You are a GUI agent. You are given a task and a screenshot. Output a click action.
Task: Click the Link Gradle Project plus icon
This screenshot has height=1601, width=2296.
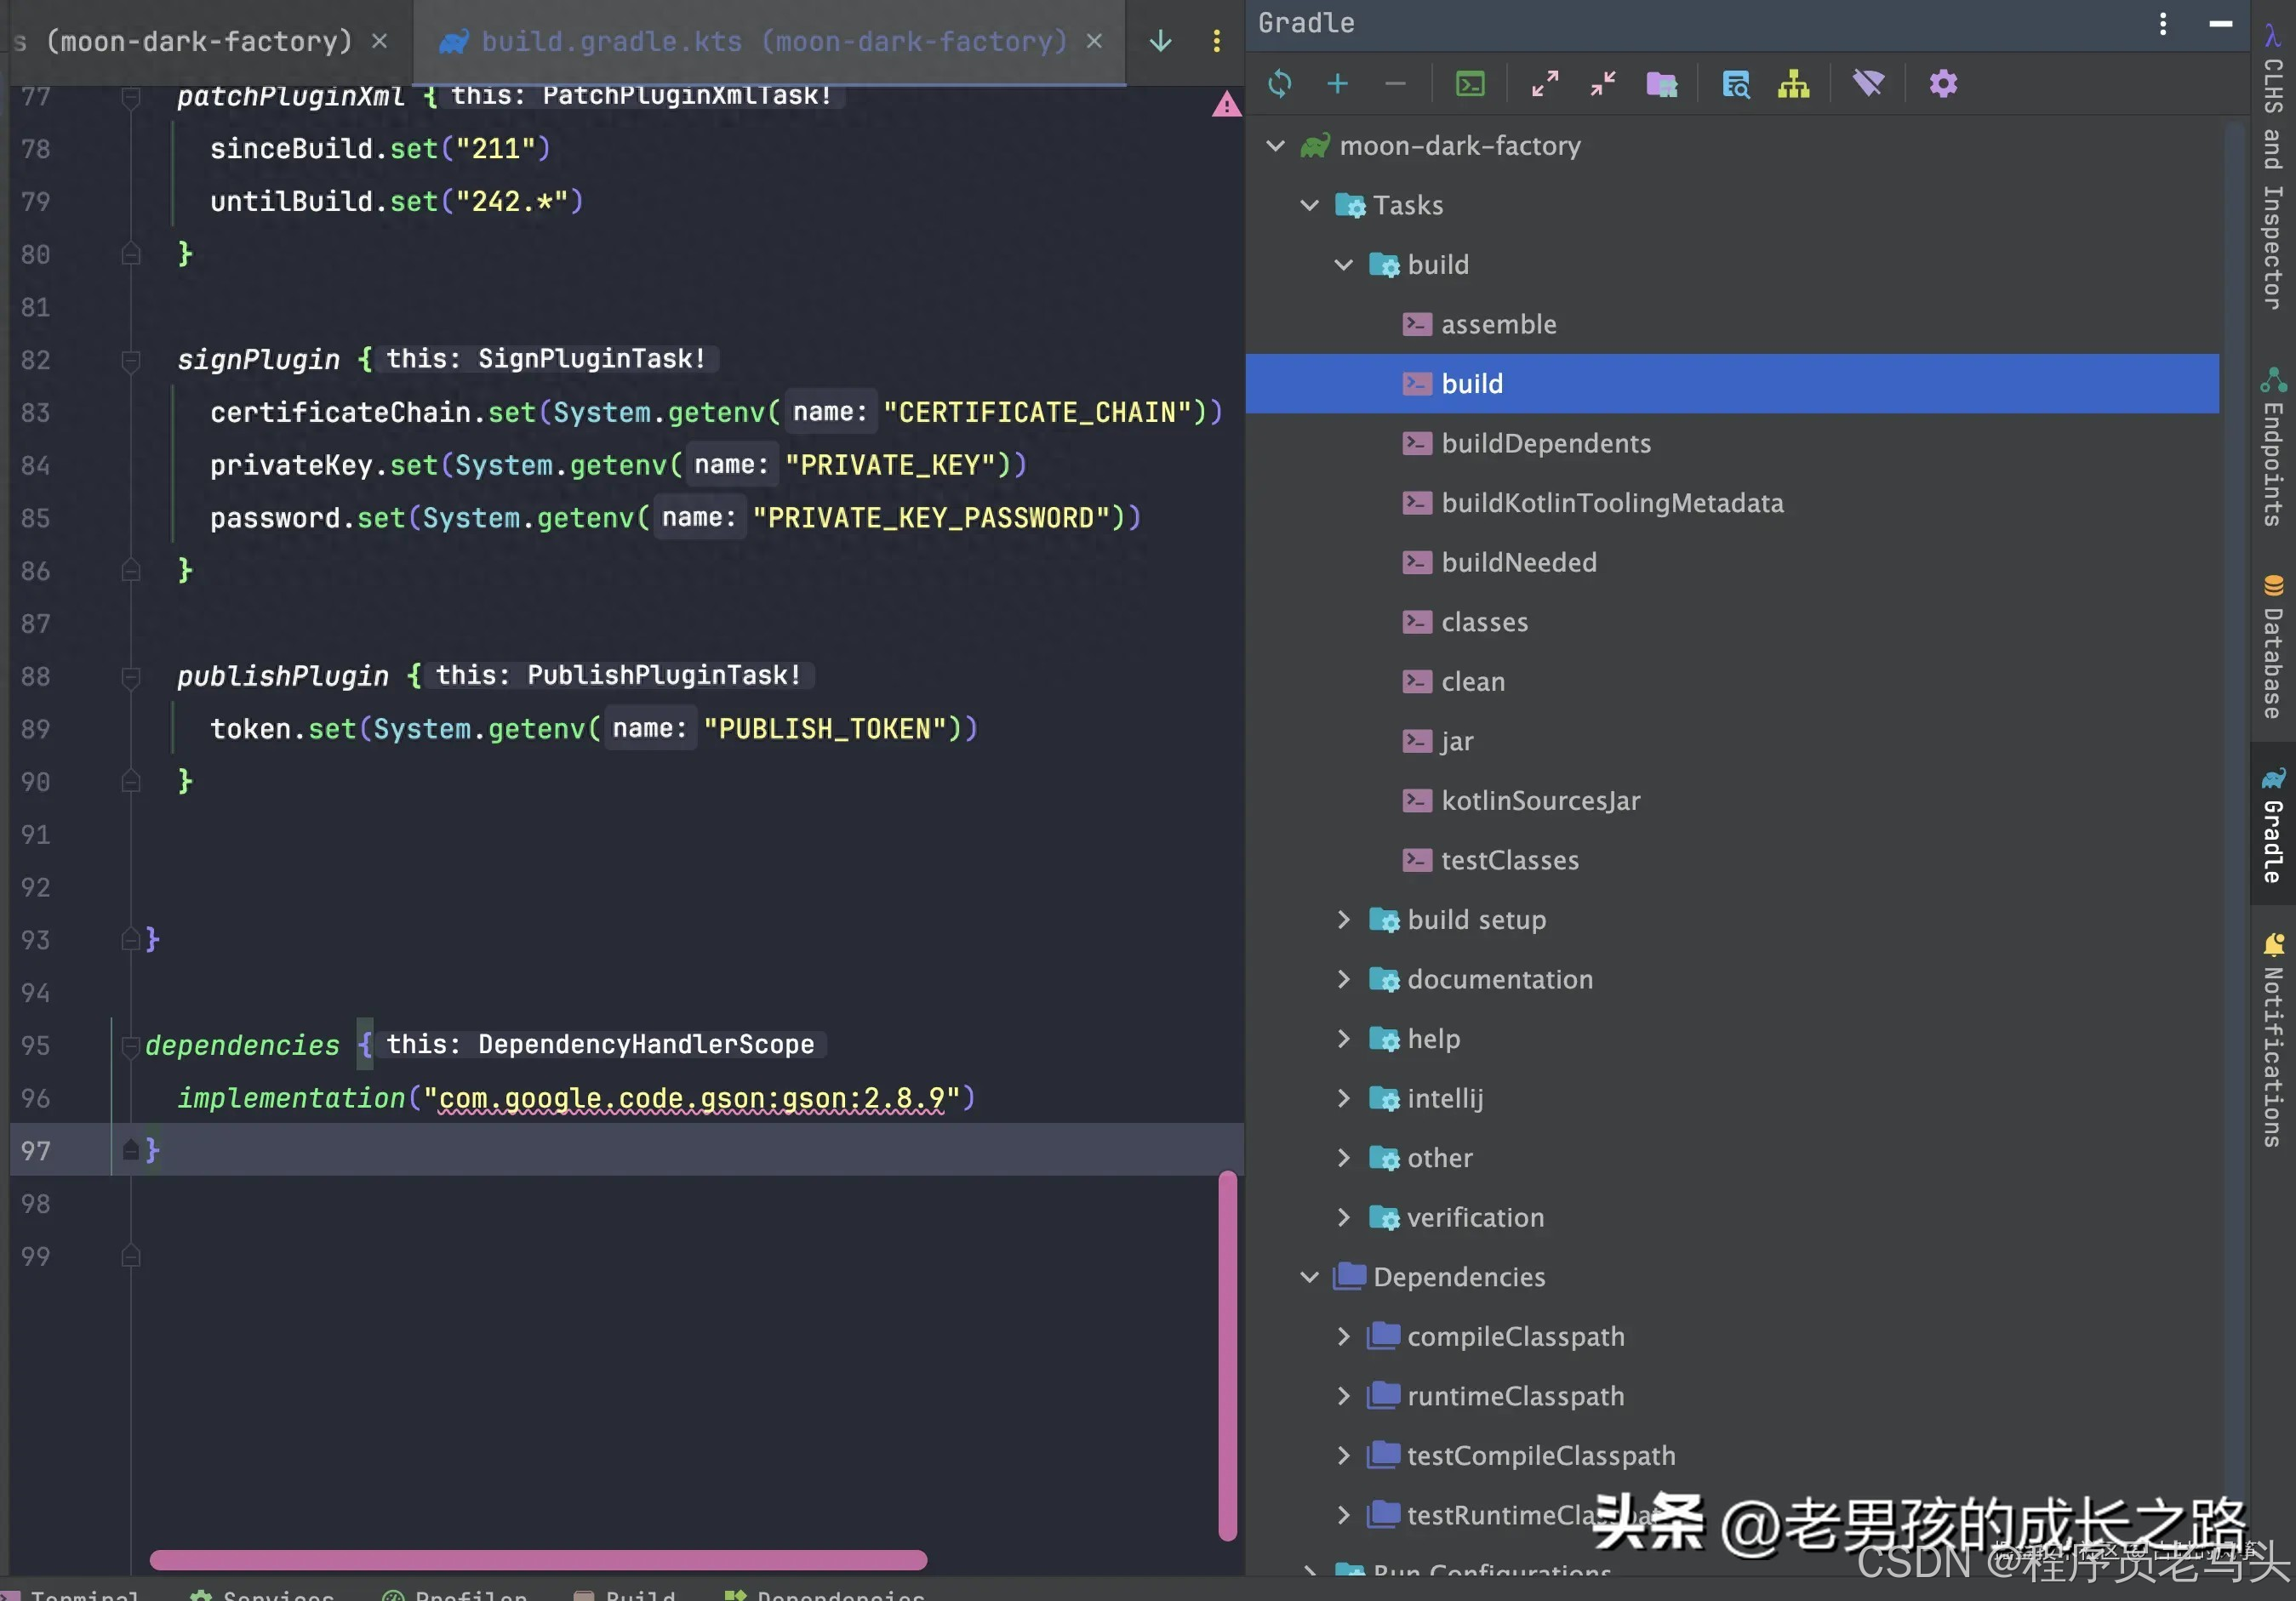pyautogui.click(x=1337, y=84)
